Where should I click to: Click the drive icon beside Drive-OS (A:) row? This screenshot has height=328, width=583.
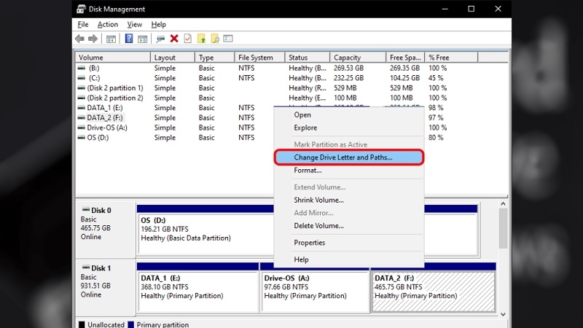click(x=82, y=128)
